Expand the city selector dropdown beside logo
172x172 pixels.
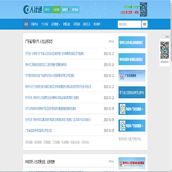coord(48,10)
